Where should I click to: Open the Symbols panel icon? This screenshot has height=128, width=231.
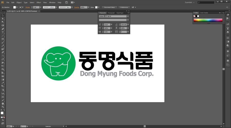(x=228, y=32)
